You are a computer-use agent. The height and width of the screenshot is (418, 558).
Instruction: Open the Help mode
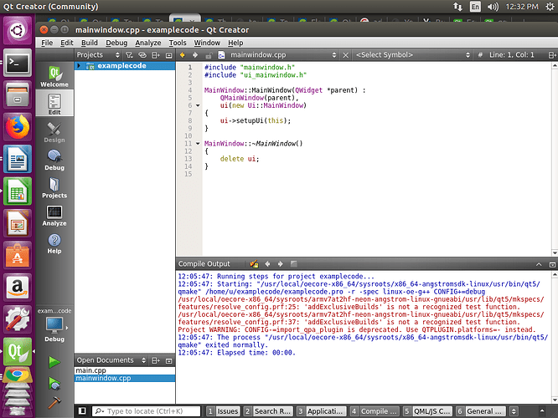point(54,243)
